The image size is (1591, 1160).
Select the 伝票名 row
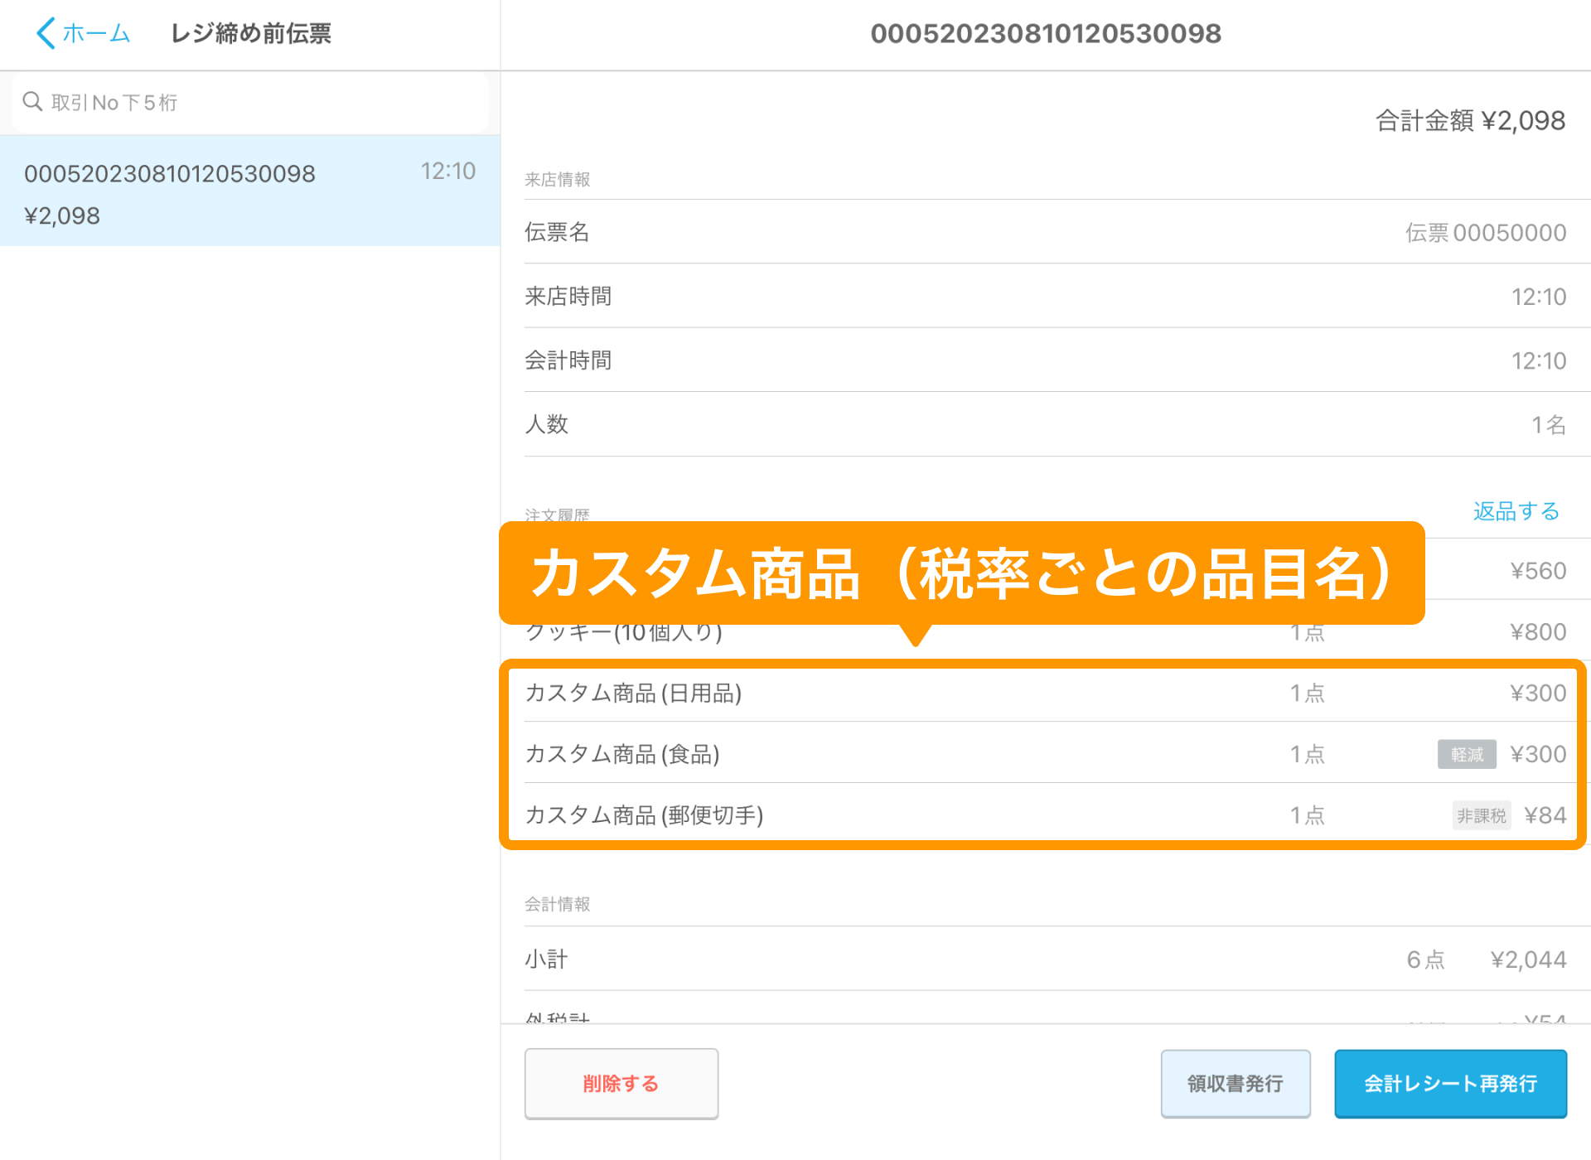1044,233
